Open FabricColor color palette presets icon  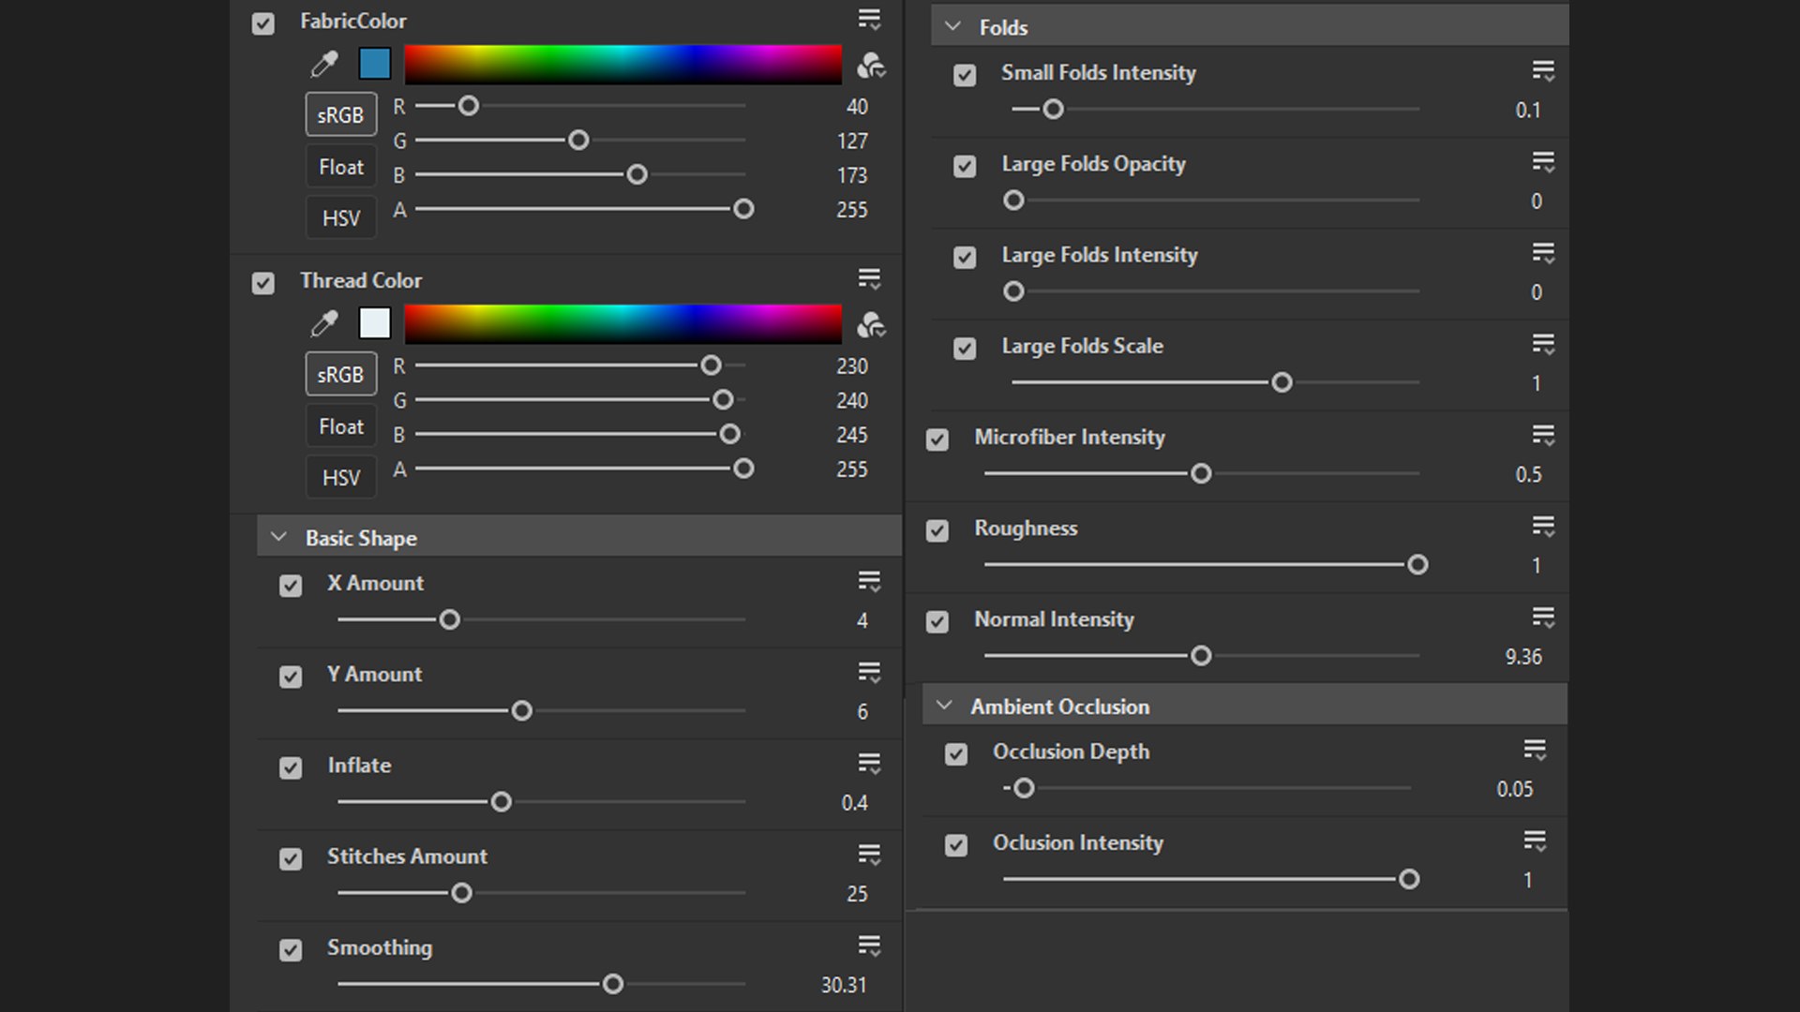point(871,65)
